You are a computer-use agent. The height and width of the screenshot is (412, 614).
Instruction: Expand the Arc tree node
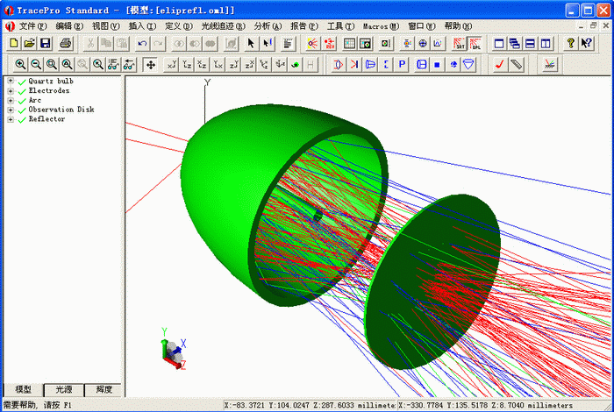point(11,100)
